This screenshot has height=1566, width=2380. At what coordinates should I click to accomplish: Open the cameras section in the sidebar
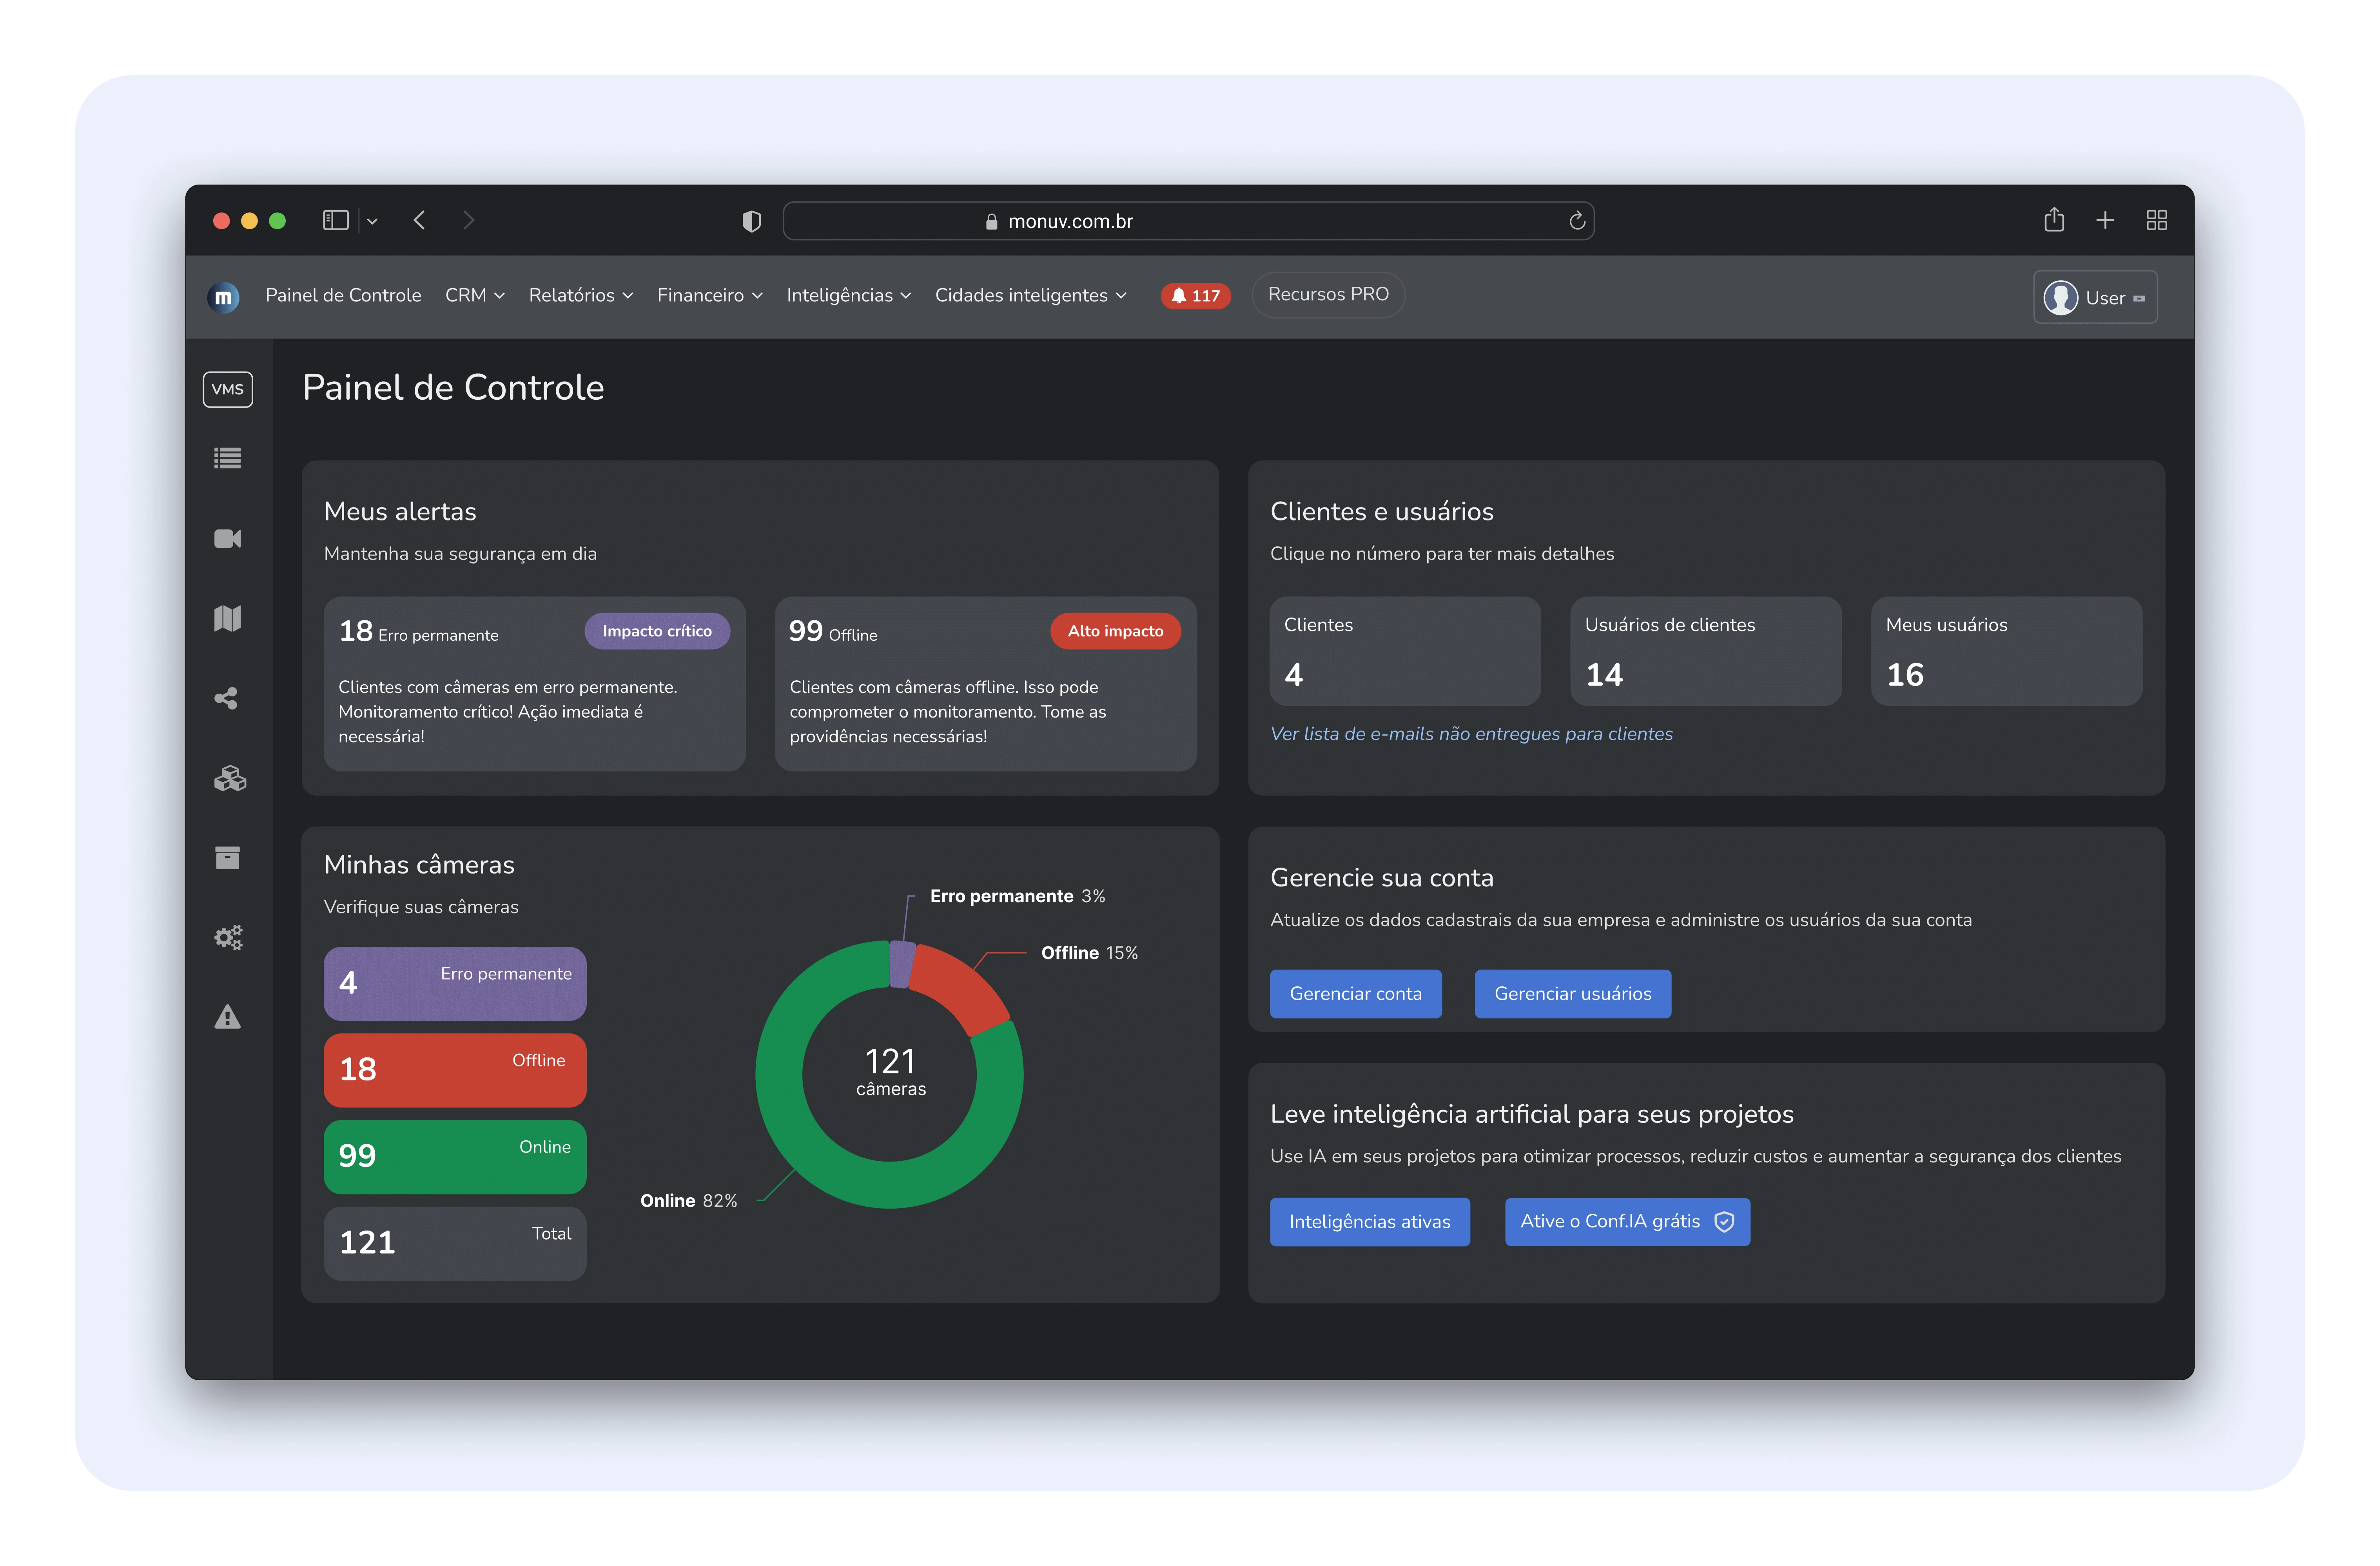click(x=228, y=538)
